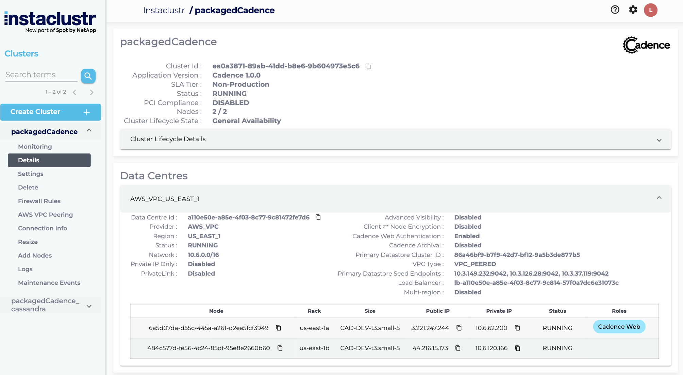Screen dimensions: 683x375
Task: Collapse the packagedCadence sidebar menu
Action: (89, 131)
